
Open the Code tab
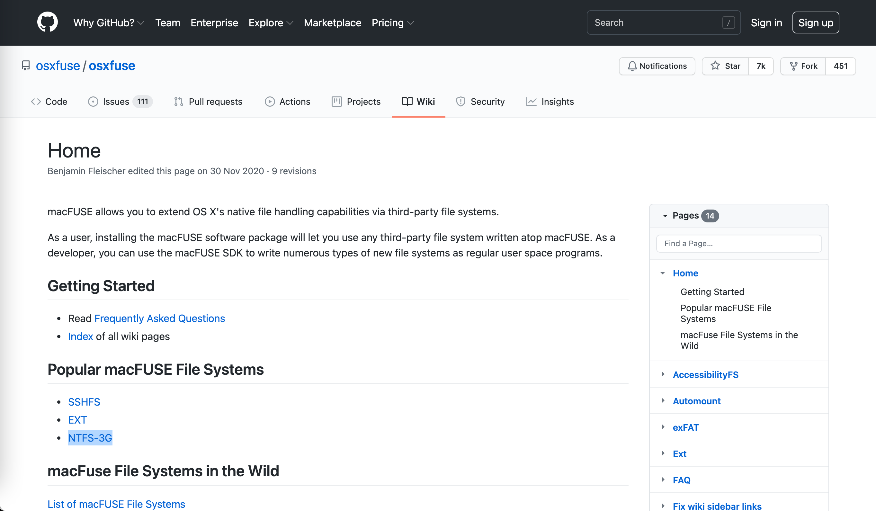point(49,102)
